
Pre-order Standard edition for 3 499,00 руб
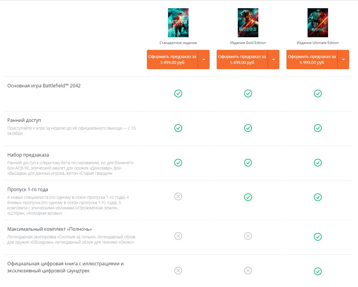172,60
